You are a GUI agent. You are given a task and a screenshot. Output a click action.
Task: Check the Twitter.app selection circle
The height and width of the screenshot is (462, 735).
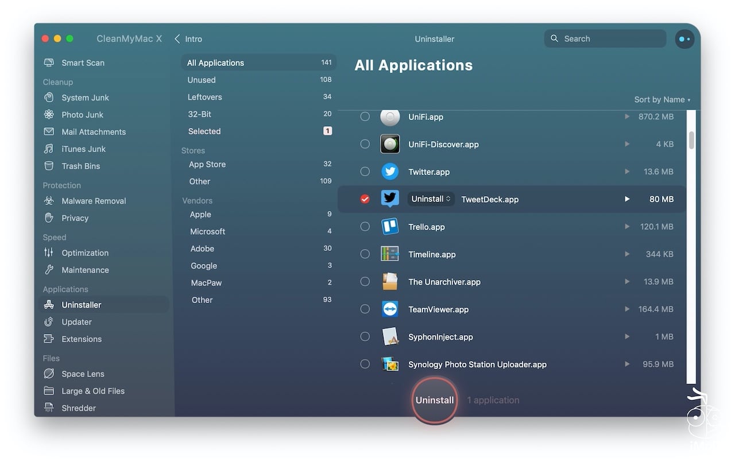click(365, 172)
